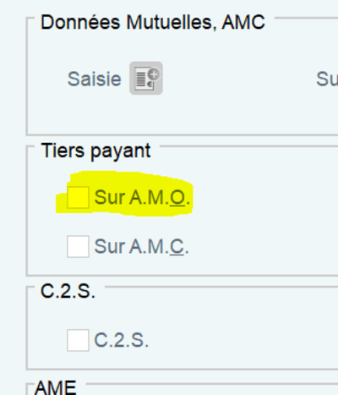The image size is (338, 395).
Task: Enable the Sur A.M.O. checkbox
Action: pyautogui.click(x=78, y=197)
